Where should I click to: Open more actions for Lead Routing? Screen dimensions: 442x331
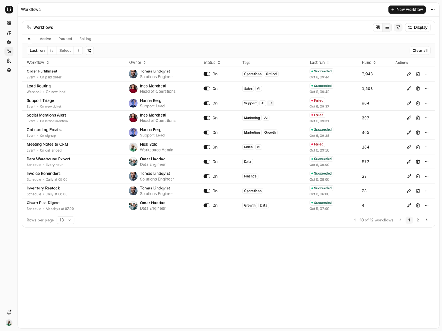(x=427, y=89)
